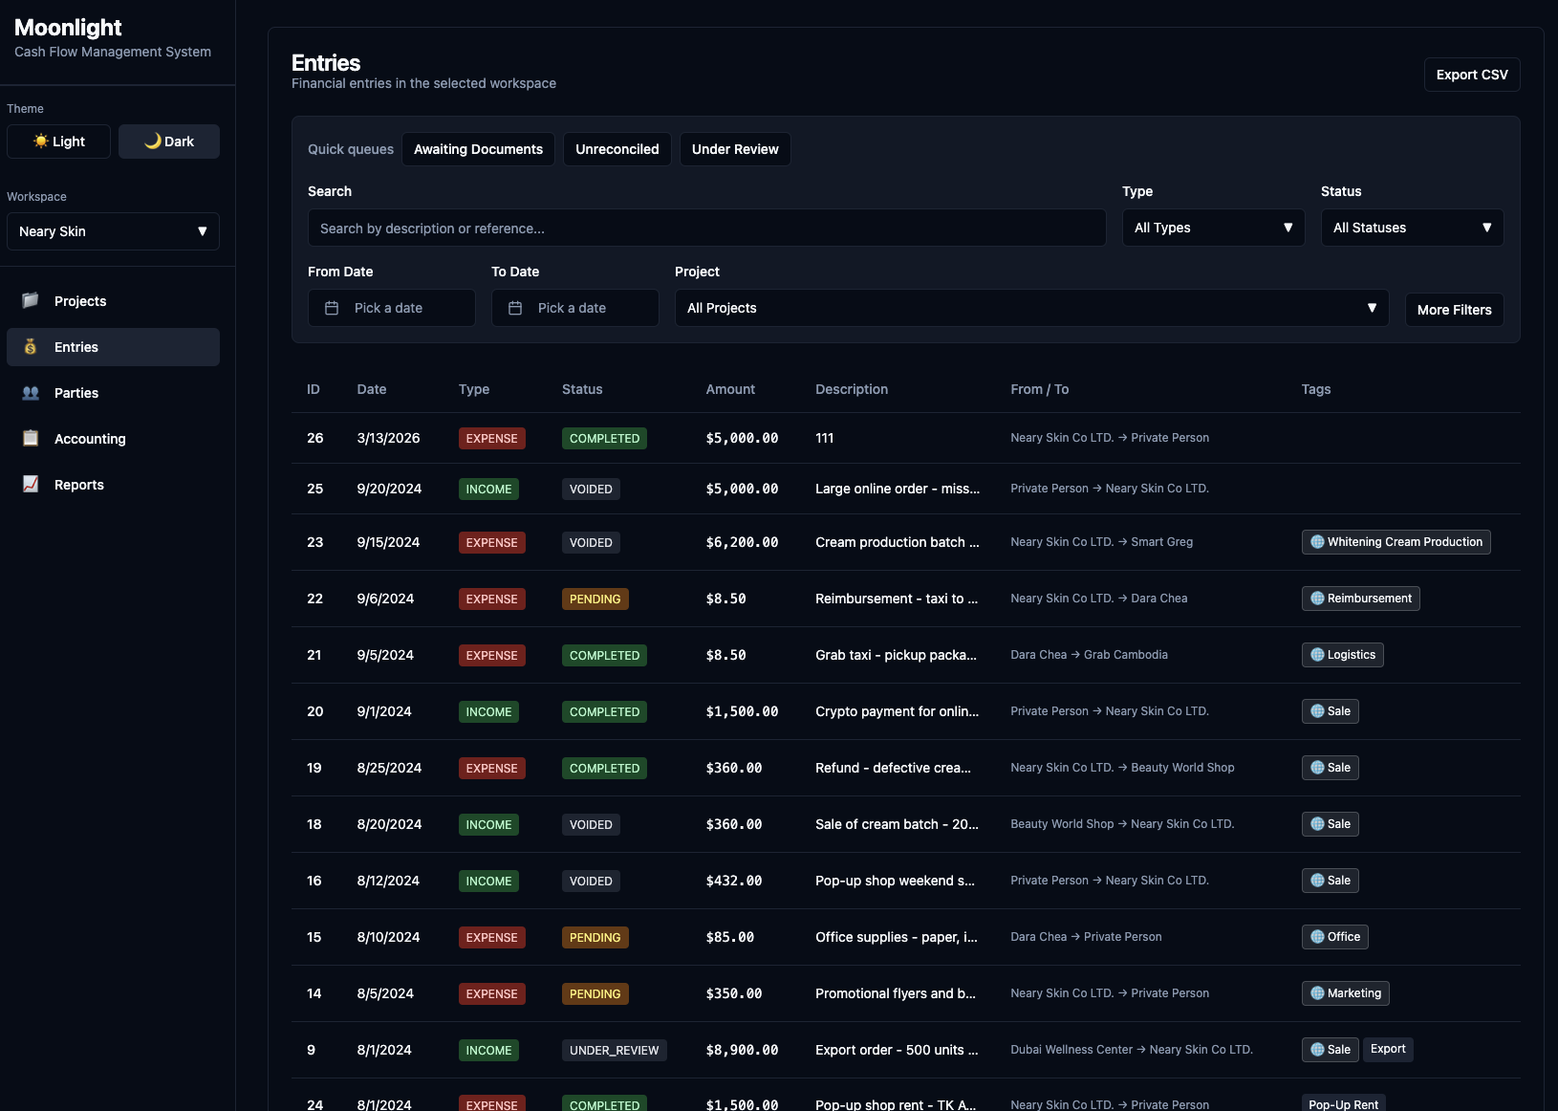Screen dimensions: 1558x1111
Task: Click the Accounting clipboard icon
Action: coord(31,438)
